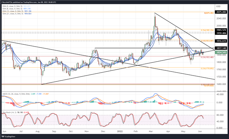Click the Aug label on time axis
Viewport: 229px width, 139px height.
point(37,131)
